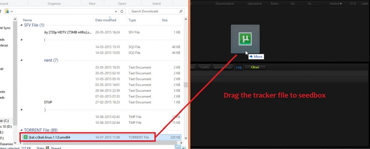Switch to large icons view in status bar
Image resolution: width=370 pixels, height=149 pixels.
tap(184, 148)
